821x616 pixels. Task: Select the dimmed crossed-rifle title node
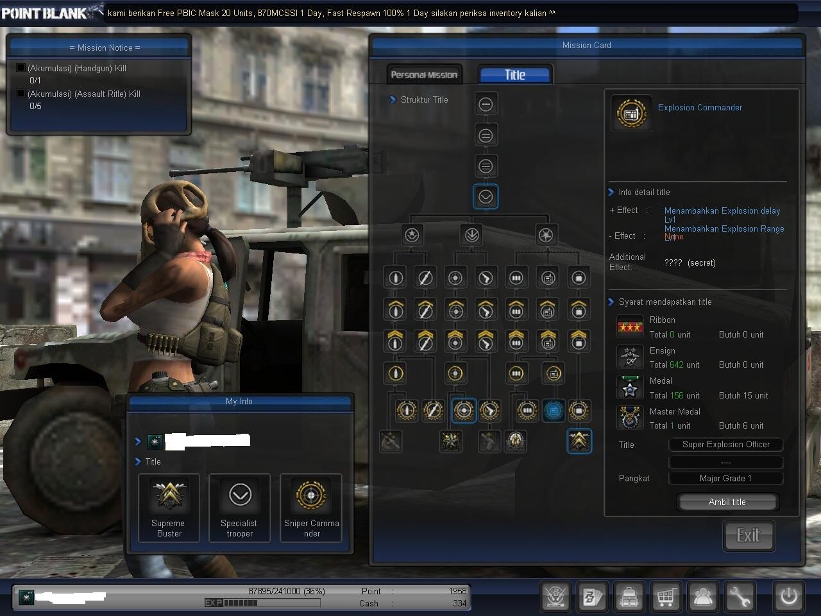391,441
